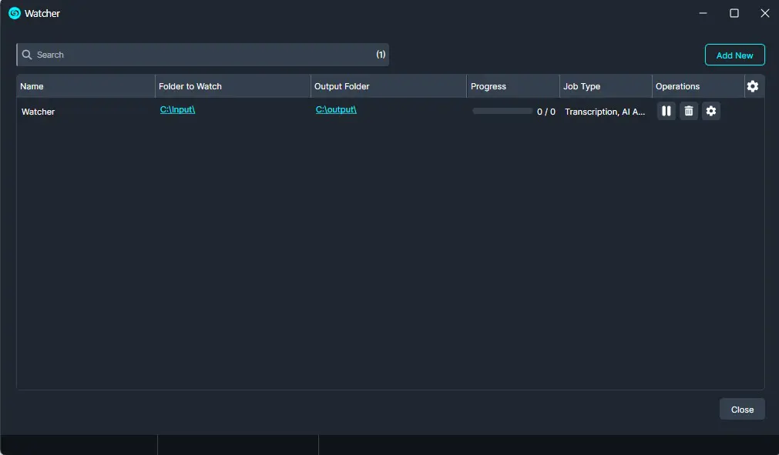
Task: Click the progress bar of Watcher row
Action: pos(502,111)
